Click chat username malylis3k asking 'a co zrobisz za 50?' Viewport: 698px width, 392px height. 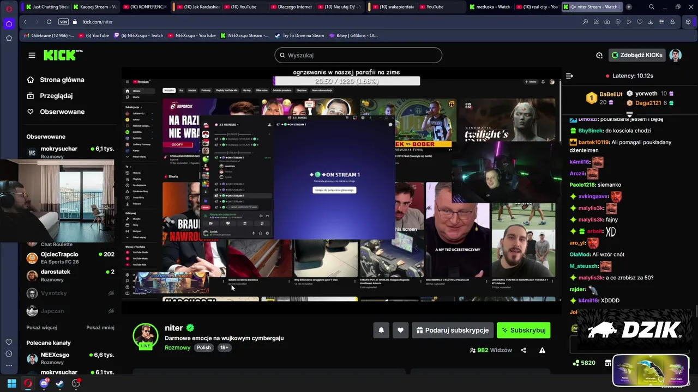tap(591, 278)
